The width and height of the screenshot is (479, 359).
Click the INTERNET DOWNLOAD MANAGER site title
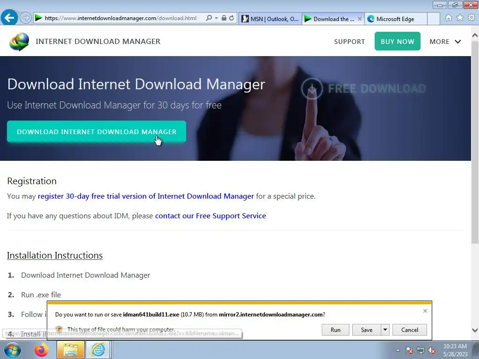coord(98,41)
